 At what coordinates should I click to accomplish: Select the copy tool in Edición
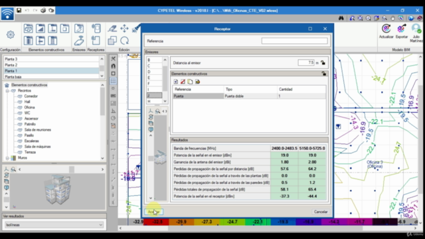pos(112,40)
